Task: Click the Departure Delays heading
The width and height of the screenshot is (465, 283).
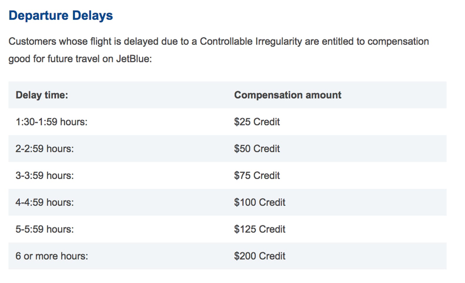Action: tap(61, 16)
